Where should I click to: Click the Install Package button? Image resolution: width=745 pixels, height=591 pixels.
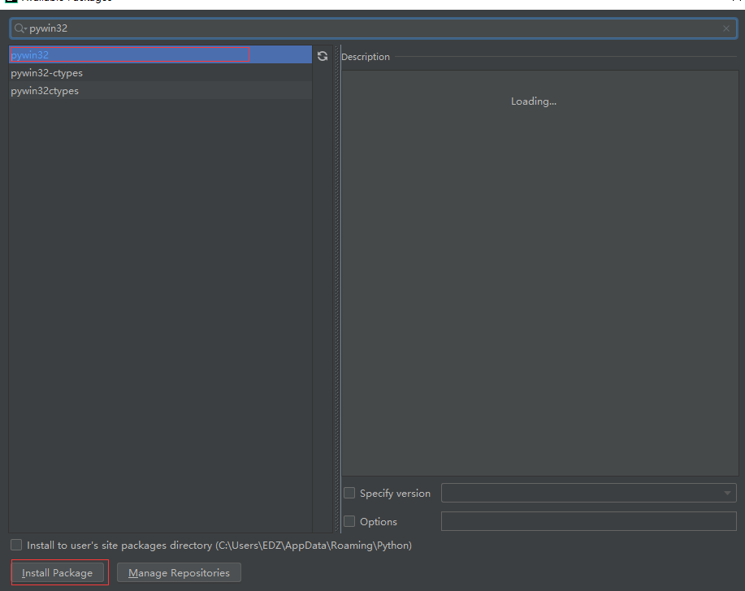(x=58, y=572)
